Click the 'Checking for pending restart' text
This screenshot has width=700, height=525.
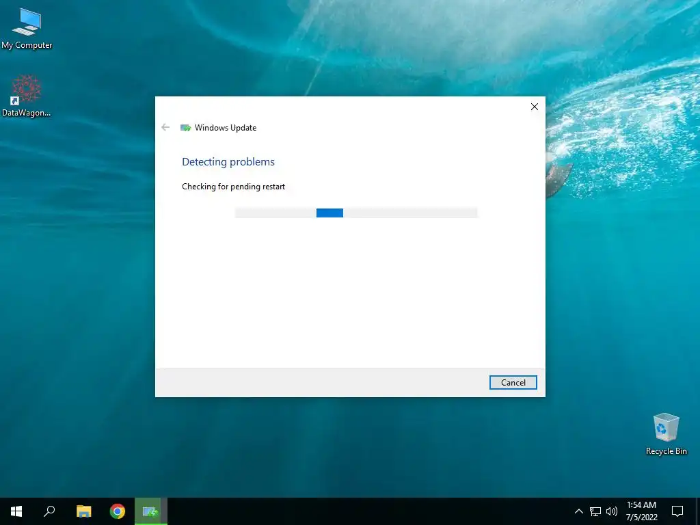[x=234, y=187]
